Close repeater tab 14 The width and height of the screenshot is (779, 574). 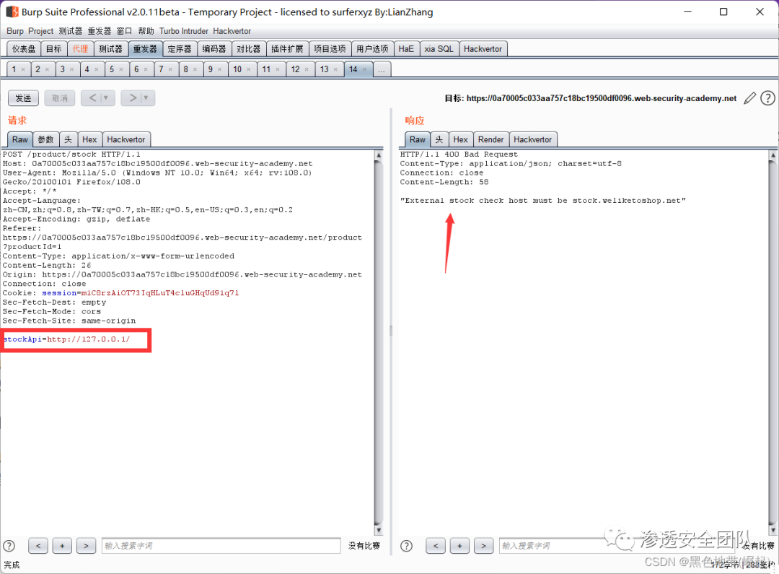pos(365,69)
